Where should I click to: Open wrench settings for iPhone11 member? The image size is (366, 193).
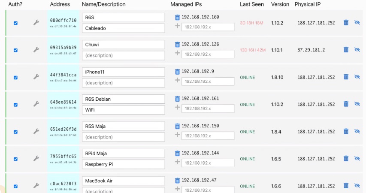click(36, 77)
